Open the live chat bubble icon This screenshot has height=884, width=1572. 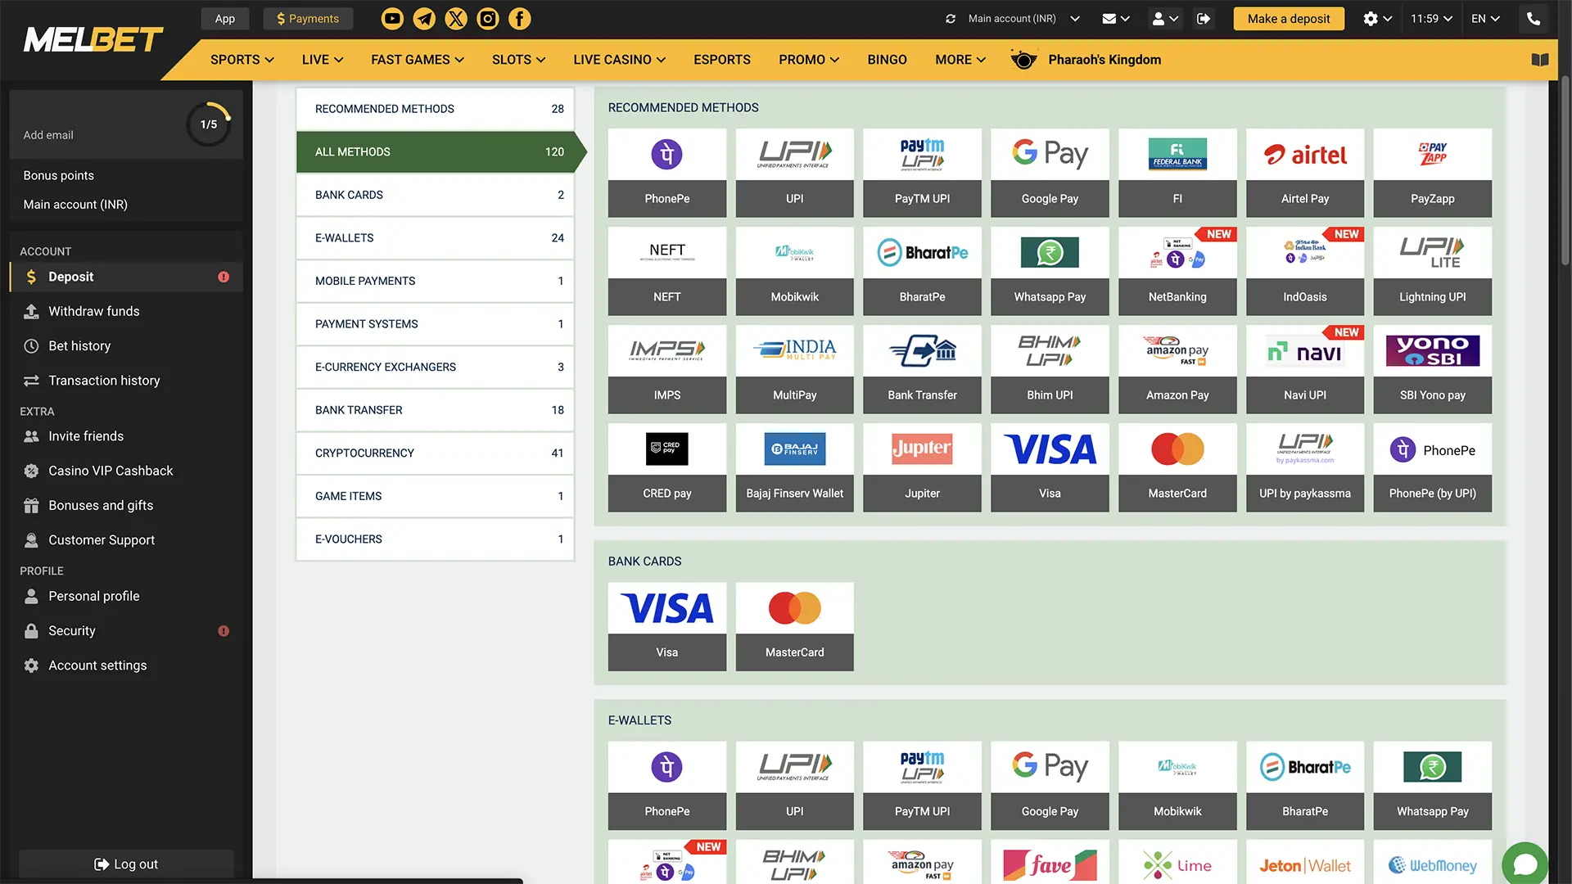[x=1525, y=864]
